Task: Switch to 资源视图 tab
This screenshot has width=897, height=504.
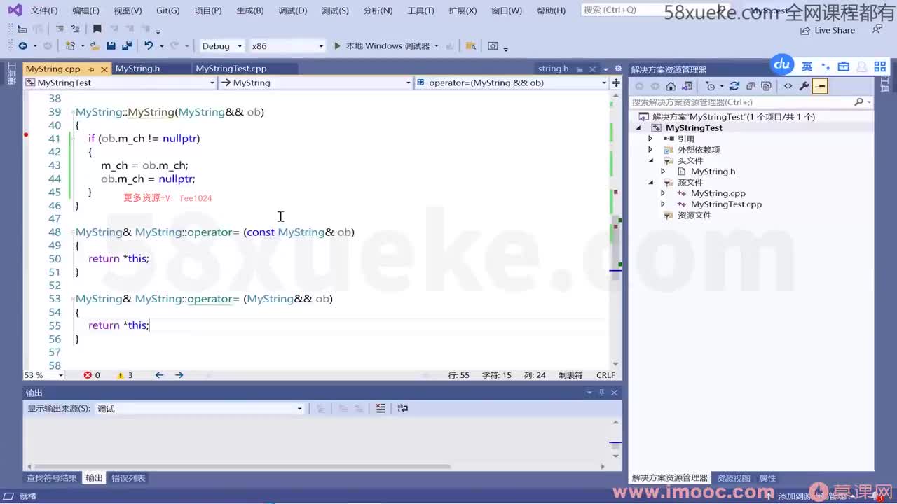Action: click(x=733, y=478)
